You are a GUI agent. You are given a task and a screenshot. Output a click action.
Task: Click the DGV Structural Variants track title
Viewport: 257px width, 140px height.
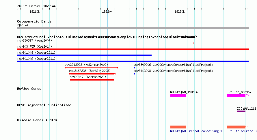click(x=107, y=37)
